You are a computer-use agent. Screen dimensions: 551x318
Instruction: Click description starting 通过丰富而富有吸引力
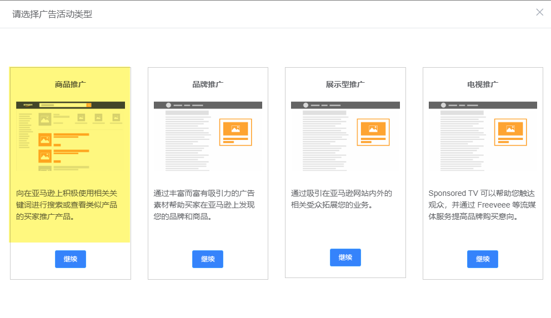pyautogui.click(x=204, y=205)
